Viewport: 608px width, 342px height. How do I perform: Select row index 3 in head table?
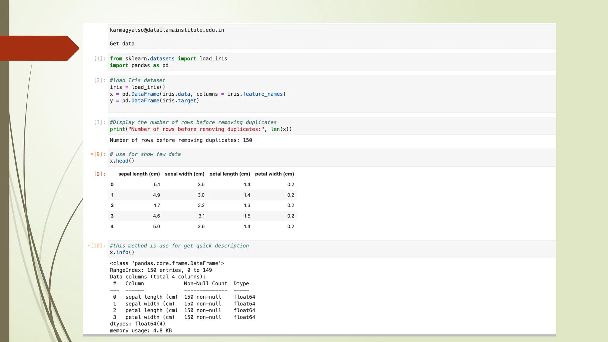112,216
